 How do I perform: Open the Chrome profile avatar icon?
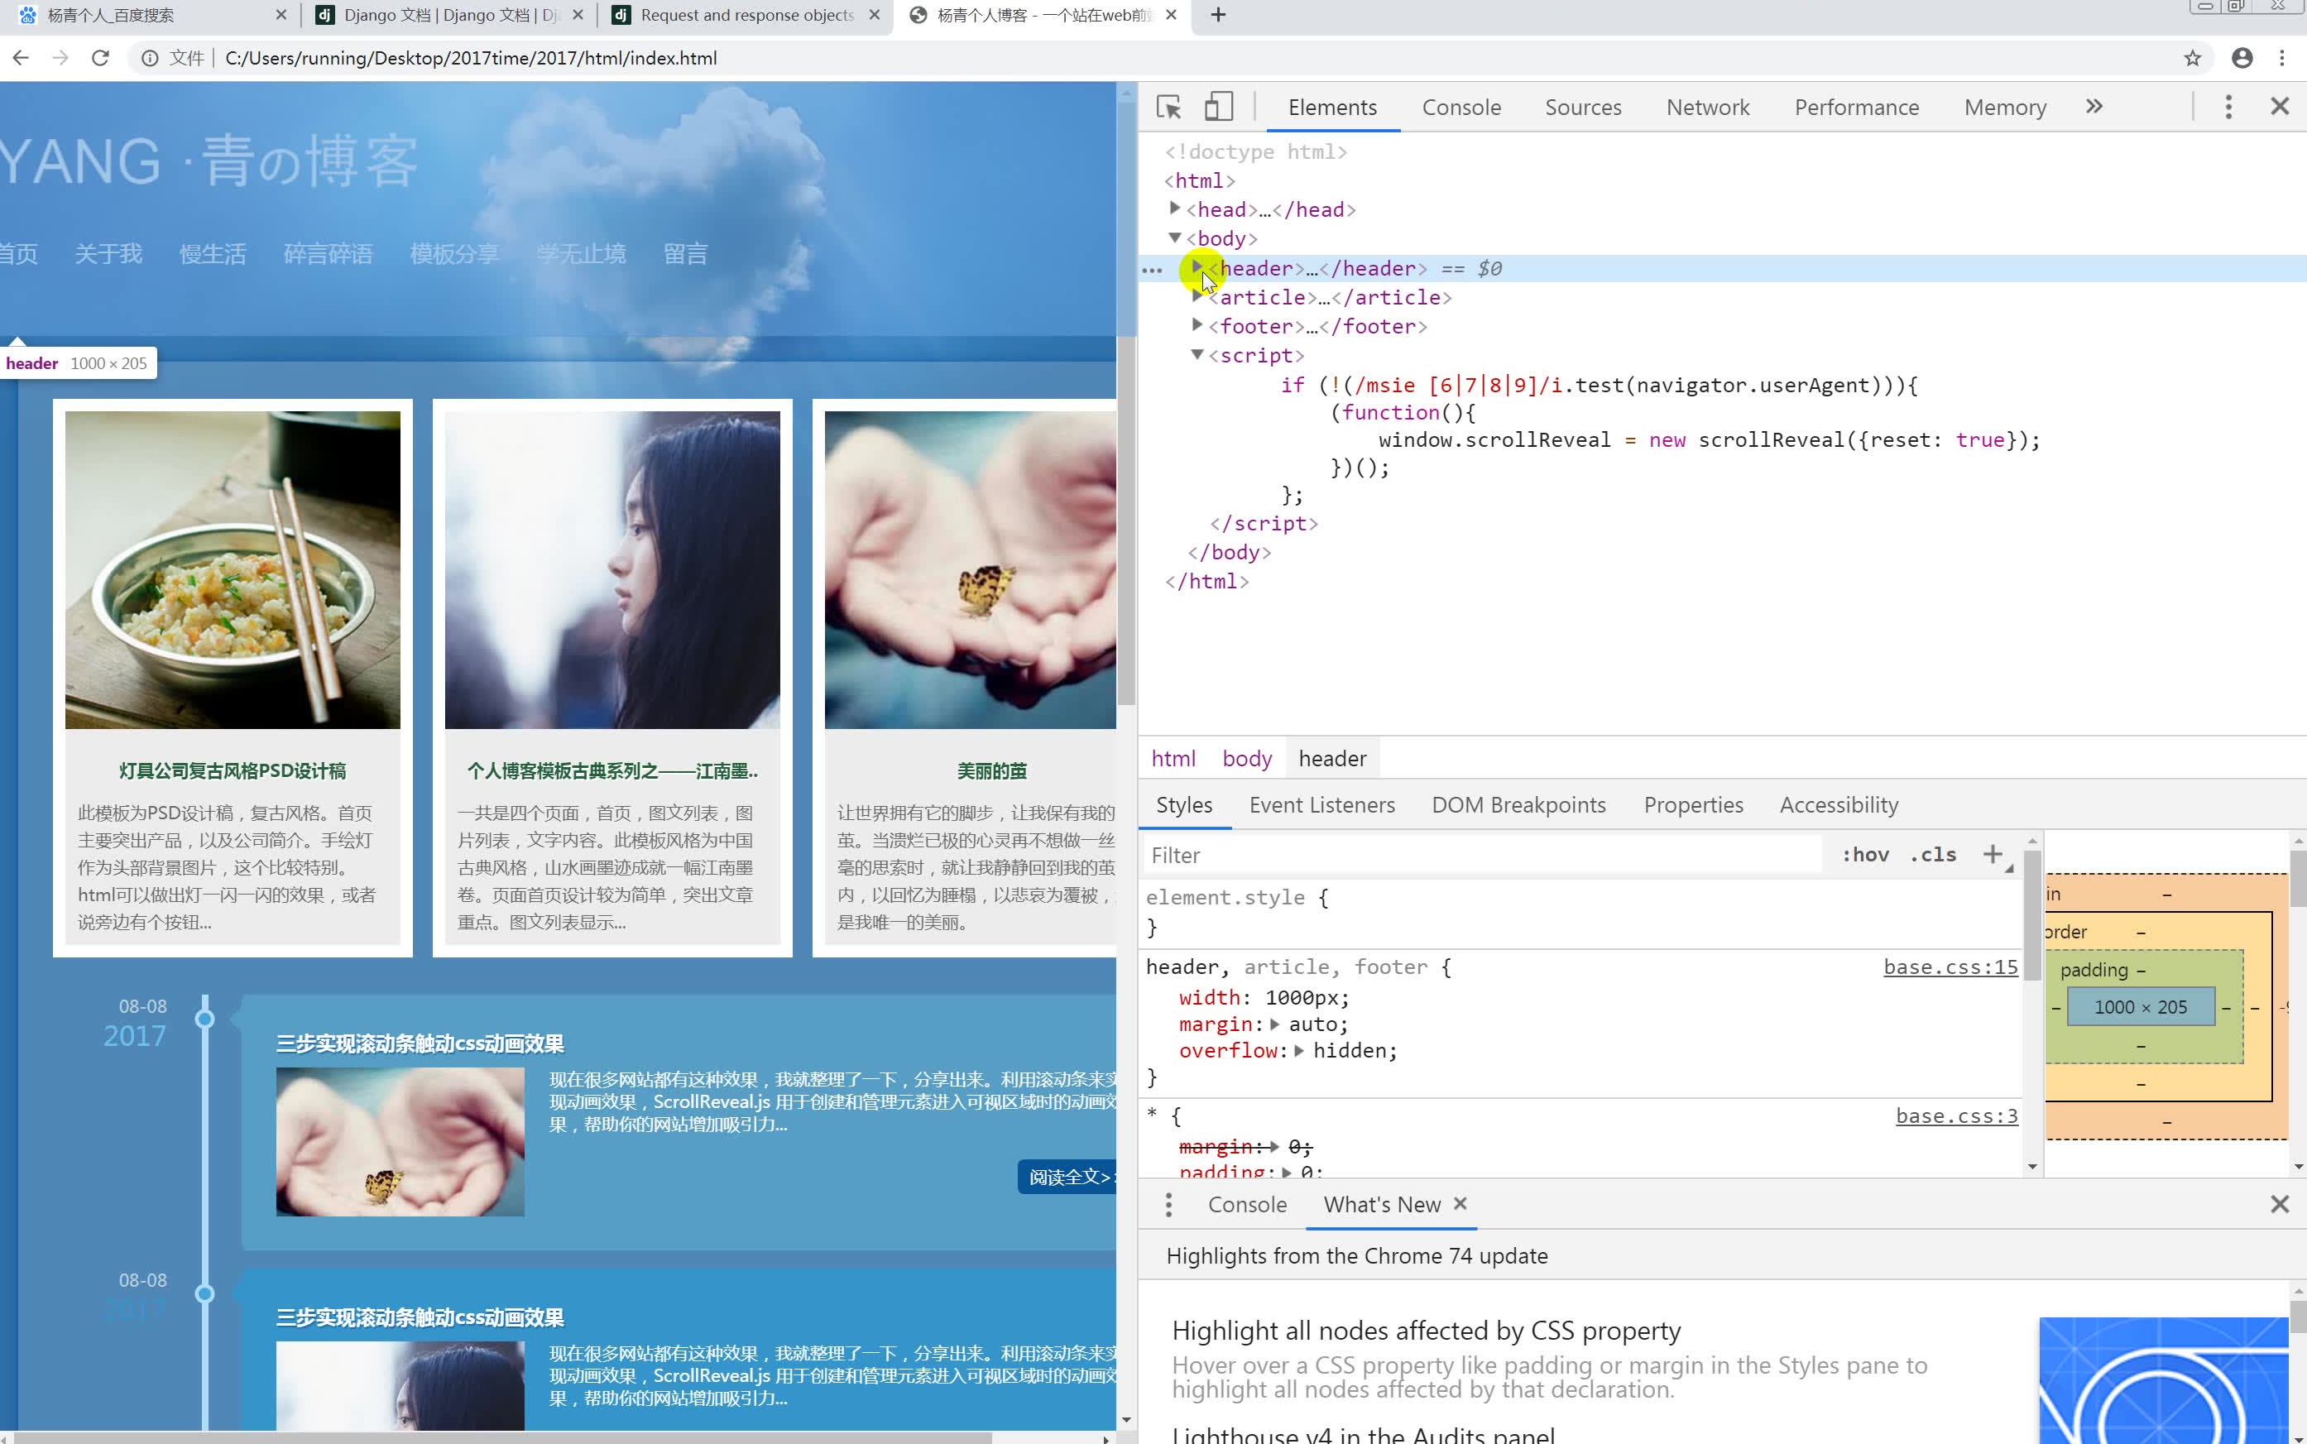[2242, 58]
